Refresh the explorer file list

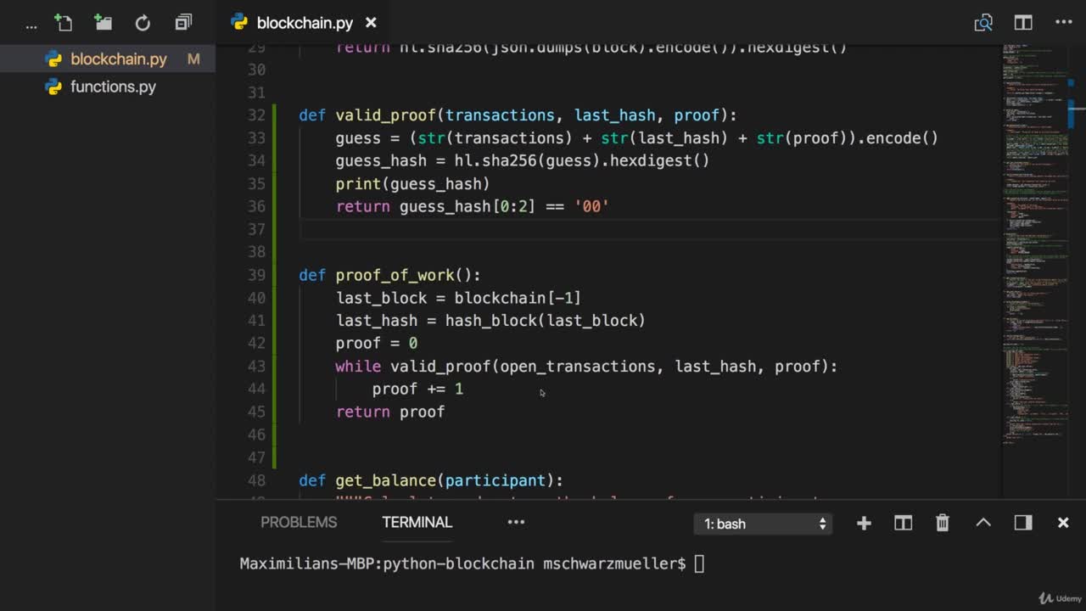click(x=143, y=23)
